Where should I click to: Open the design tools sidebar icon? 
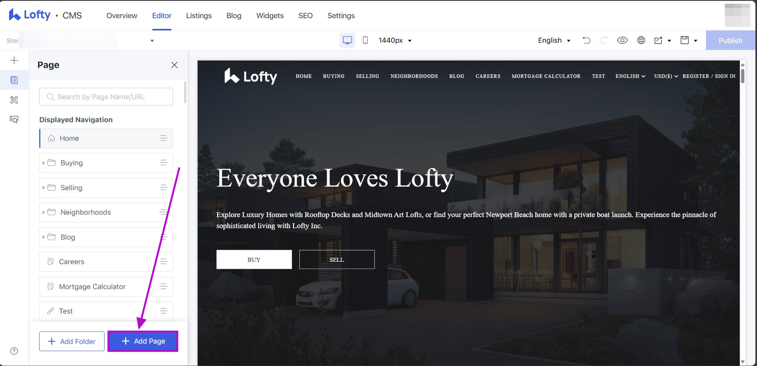14,100
